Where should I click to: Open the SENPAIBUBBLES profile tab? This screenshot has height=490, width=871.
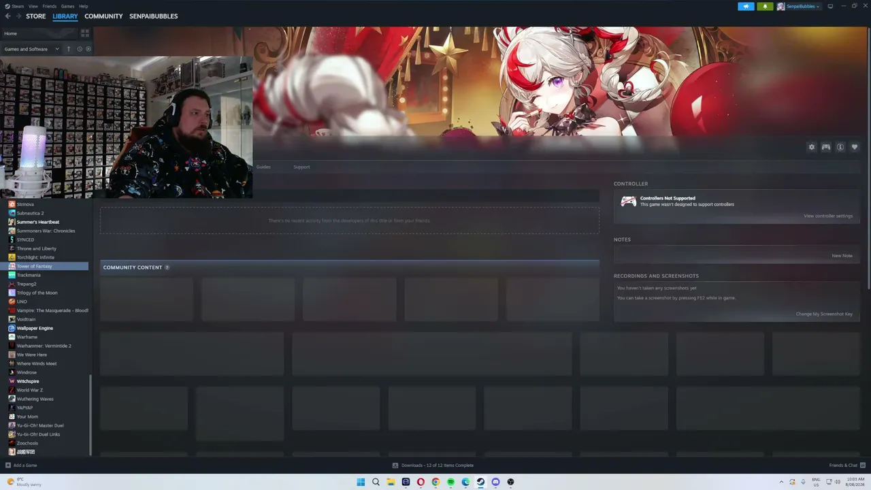pyautogui.click(x=154, y=16)
